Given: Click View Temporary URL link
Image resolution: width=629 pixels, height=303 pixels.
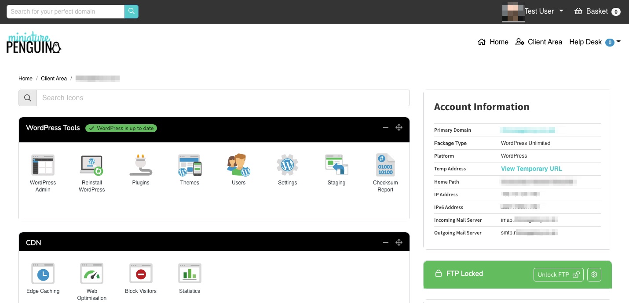Looking at the screenshot, I should [531, 169].
